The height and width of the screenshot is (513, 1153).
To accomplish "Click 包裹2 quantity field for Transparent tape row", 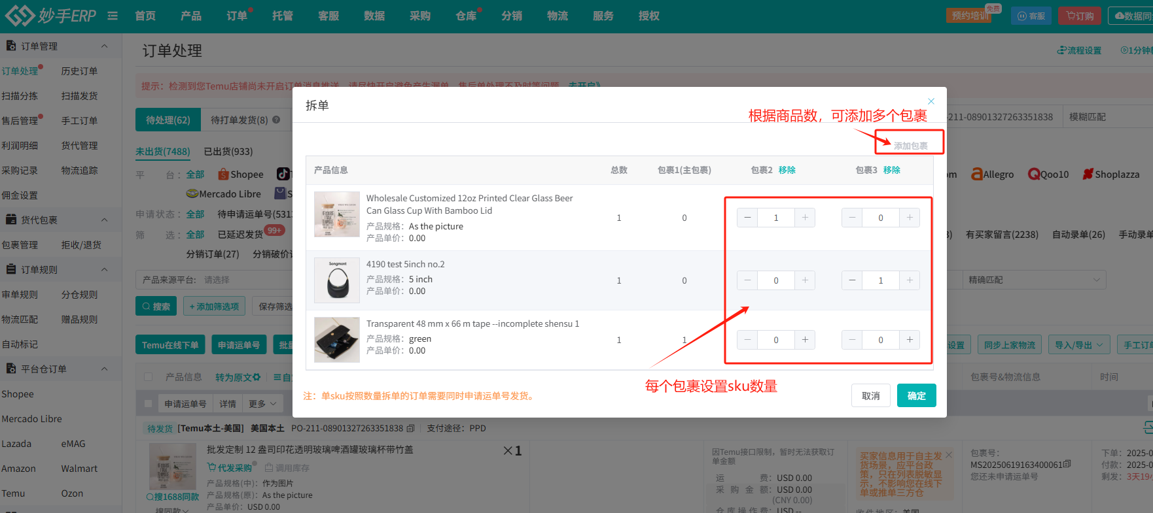I will coord(776,340).
